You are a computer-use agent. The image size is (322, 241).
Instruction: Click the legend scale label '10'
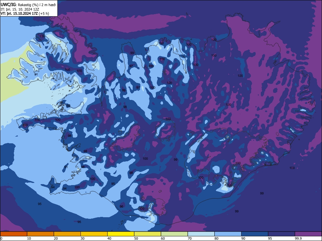click(29, 238)
